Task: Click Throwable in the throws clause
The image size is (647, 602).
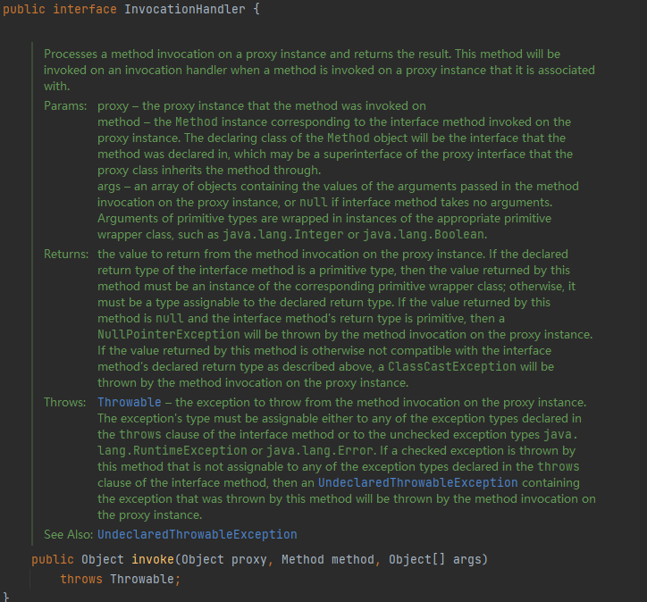Action: click(142, 580)
